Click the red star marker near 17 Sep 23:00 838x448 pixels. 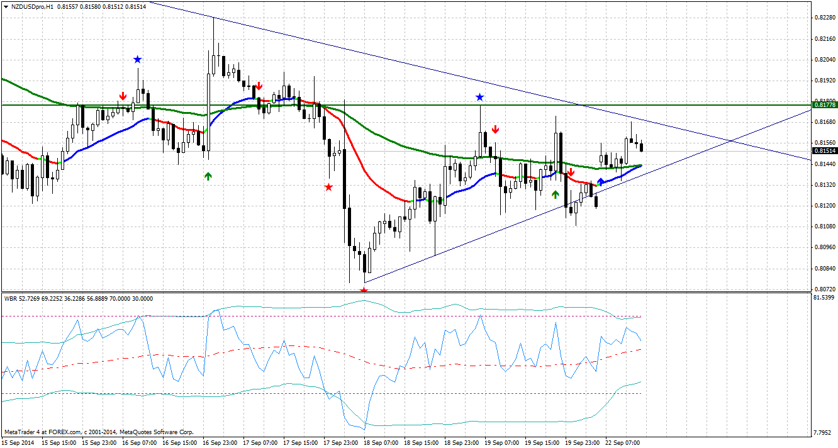click(x=328, y=186)
